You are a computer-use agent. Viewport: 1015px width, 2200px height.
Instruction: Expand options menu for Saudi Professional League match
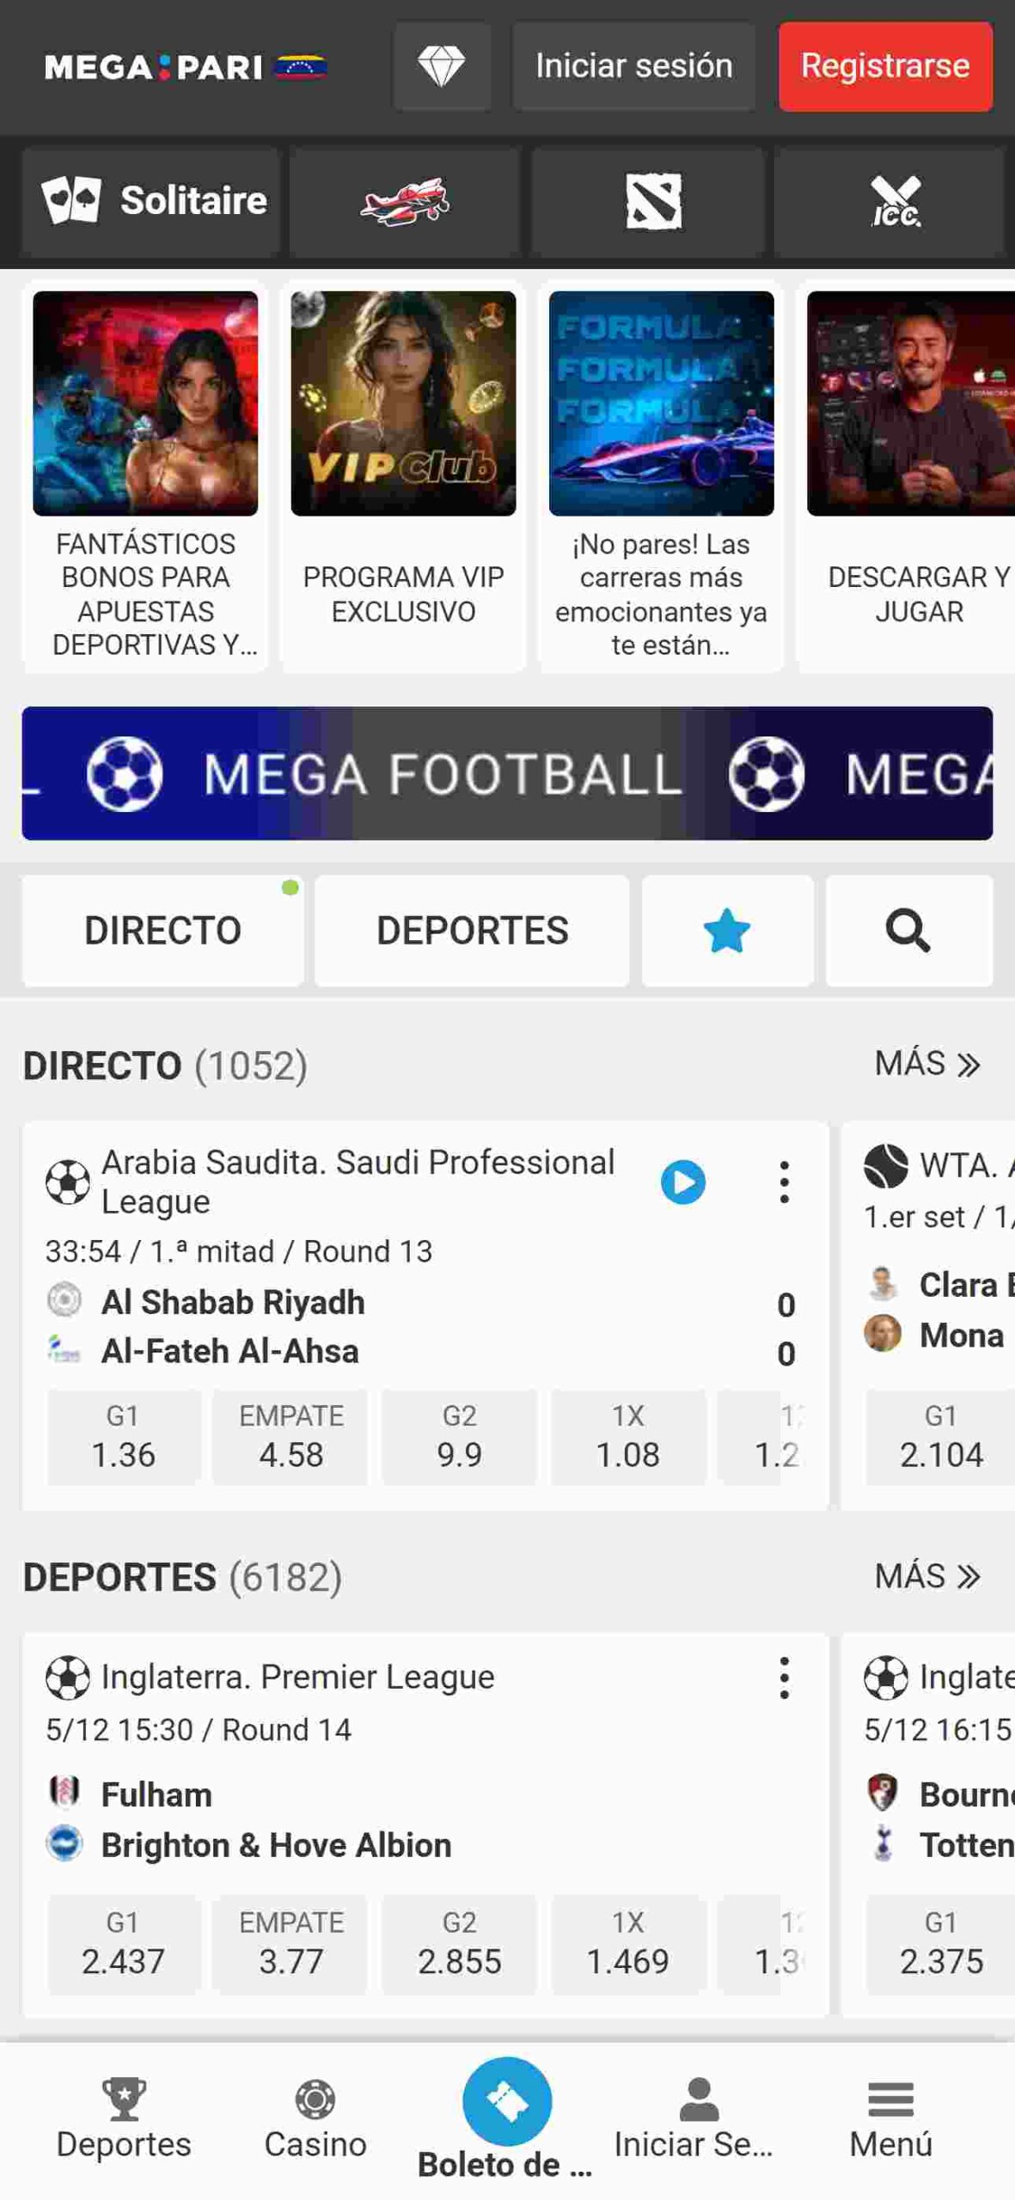(x=784, y=1182)
